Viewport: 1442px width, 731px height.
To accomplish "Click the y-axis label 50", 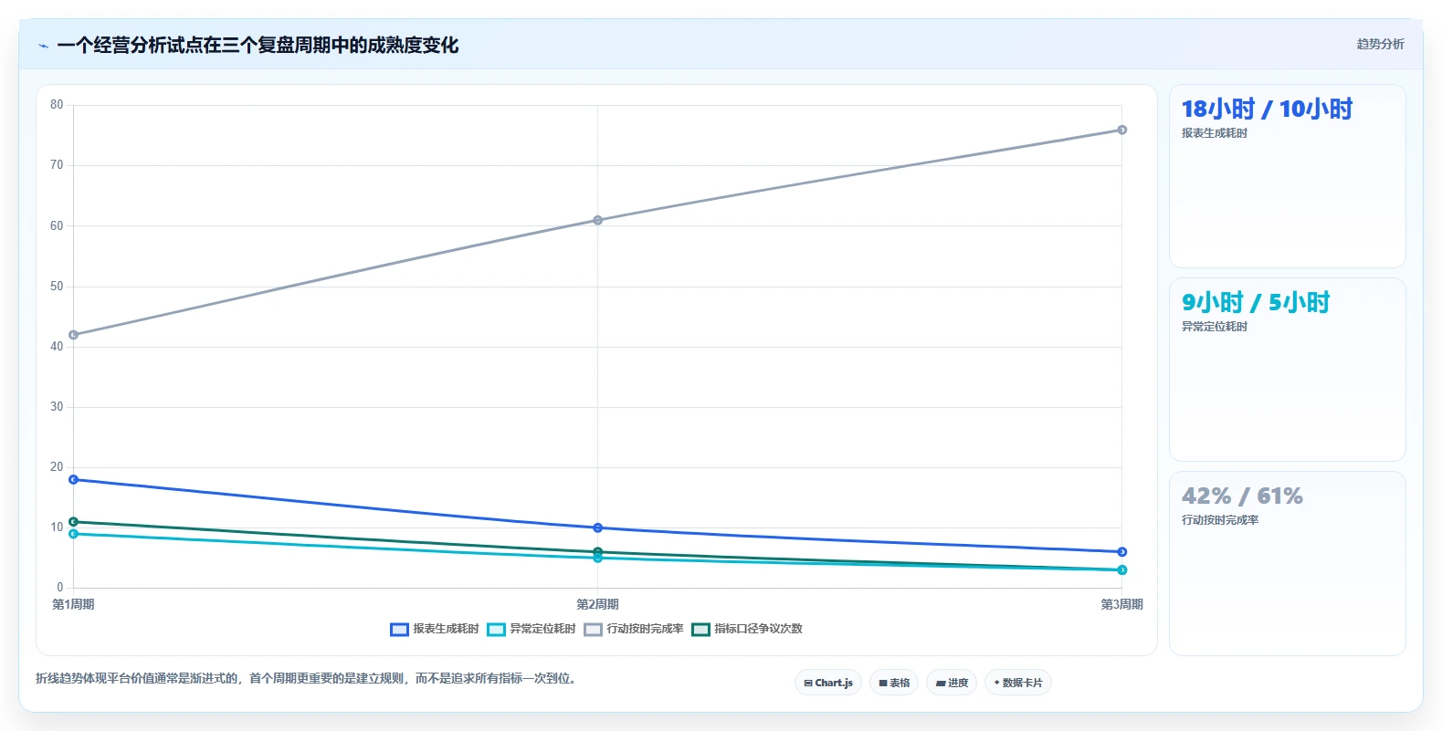I will pos(57,287).
